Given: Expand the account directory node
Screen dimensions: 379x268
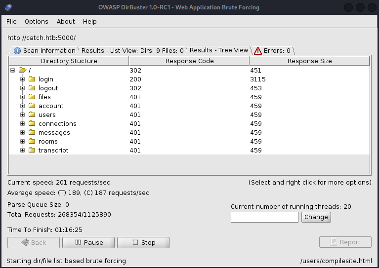Looking at the screenshot, I should click(22, 106).
